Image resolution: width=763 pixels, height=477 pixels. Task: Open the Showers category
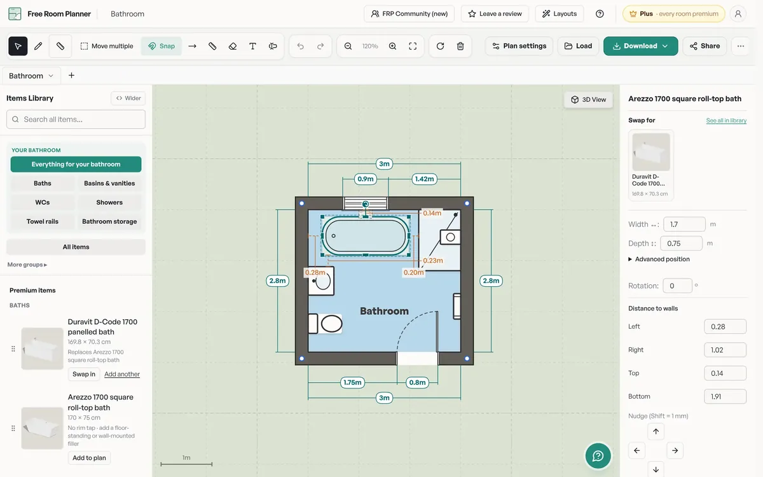click(109, 202)
